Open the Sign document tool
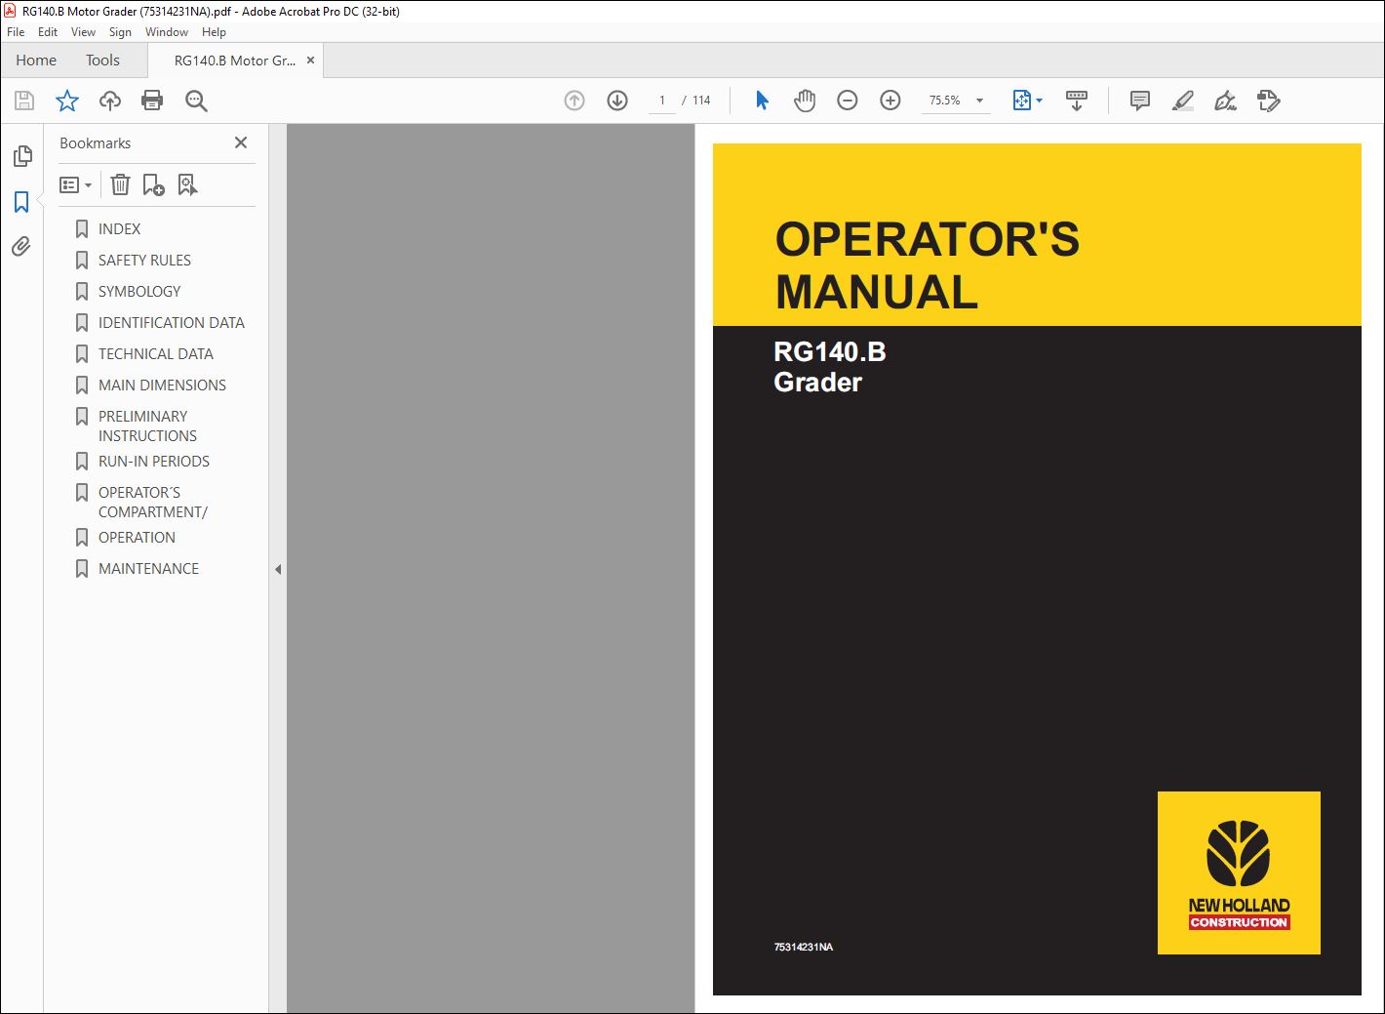 tap(1225, 101)
